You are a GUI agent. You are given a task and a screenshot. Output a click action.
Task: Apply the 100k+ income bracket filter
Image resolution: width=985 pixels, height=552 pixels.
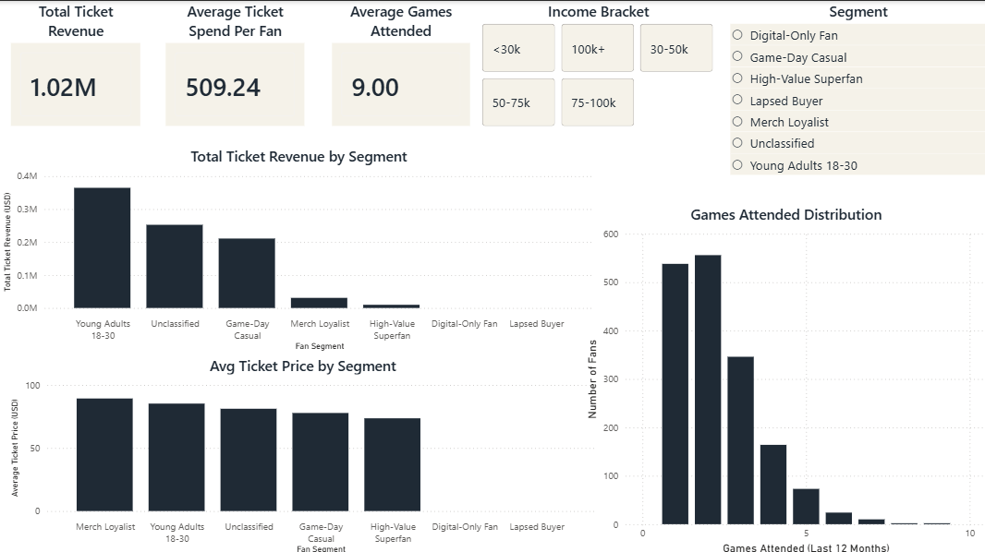coord(596,48)
